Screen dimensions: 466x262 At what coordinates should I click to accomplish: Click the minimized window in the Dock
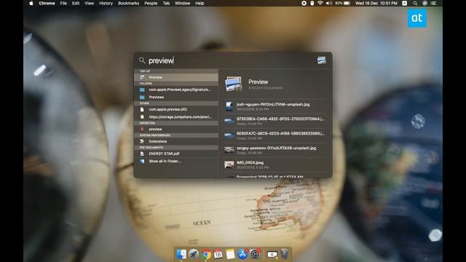click(272, 254)
